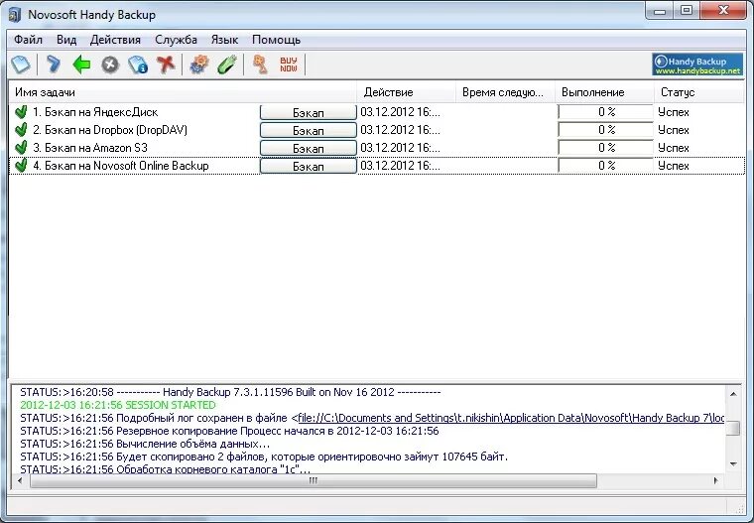This screenshot has height=523, width=754.
Task: Click Бэкап button for Novosoft Online task
Action: pyautogui.click(x=309, y=166)
